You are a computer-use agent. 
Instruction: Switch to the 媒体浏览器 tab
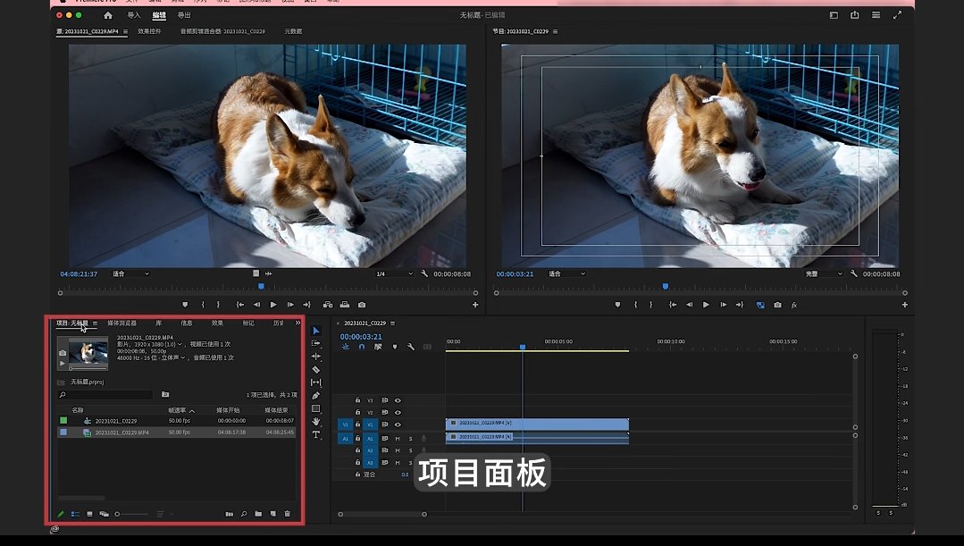(122, 323)
